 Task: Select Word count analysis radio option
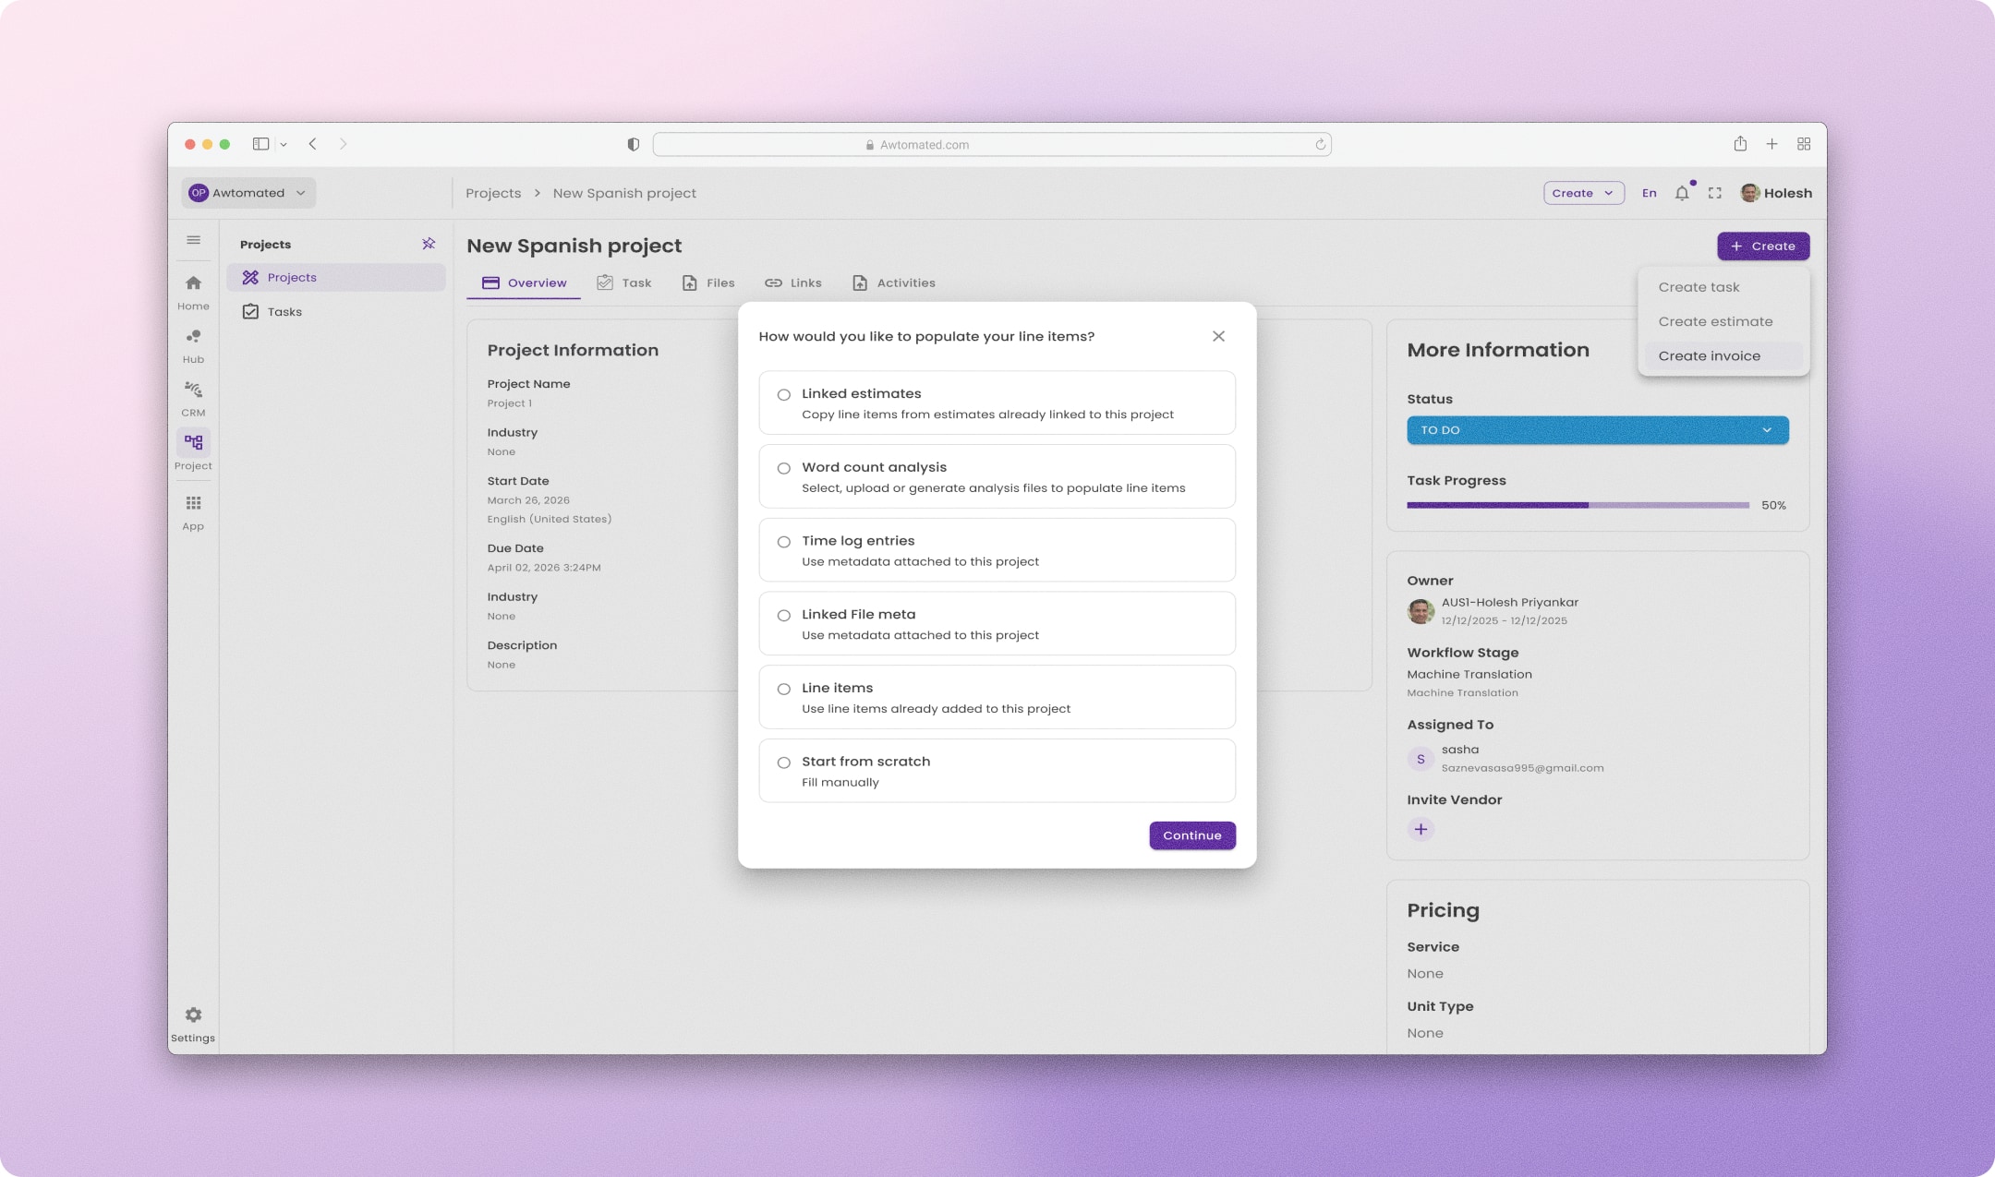point(783,469)
